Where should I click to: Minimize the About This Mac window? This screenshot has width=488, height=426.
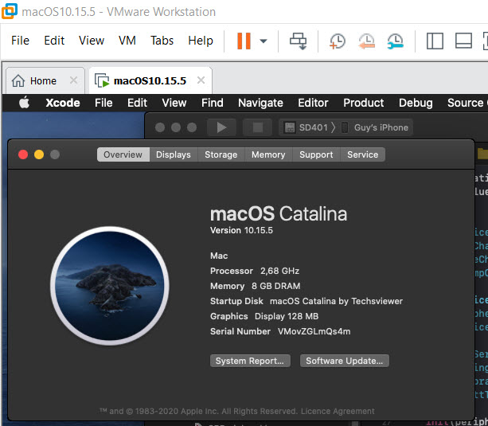click(x=39, y=154)
